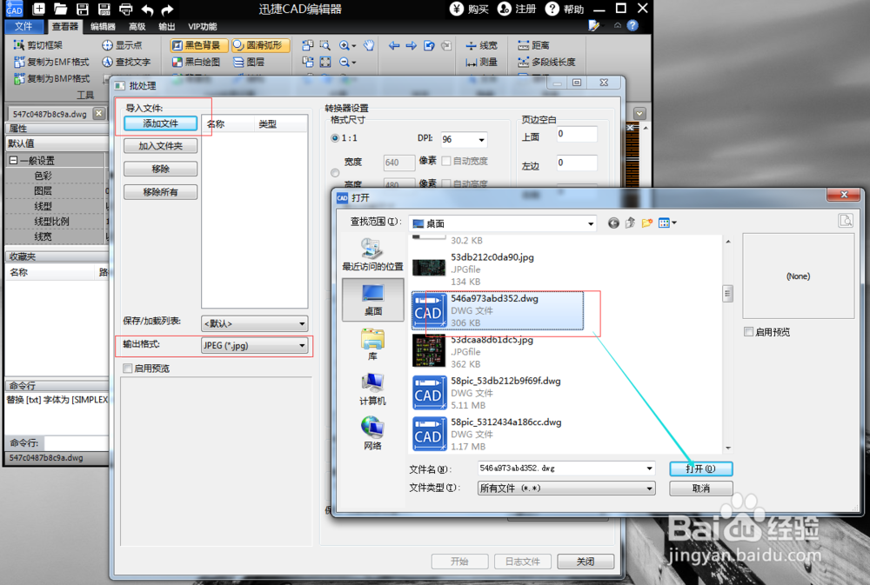
Task: Click the Redo arrow icon
Action: [x=168, y=10]
